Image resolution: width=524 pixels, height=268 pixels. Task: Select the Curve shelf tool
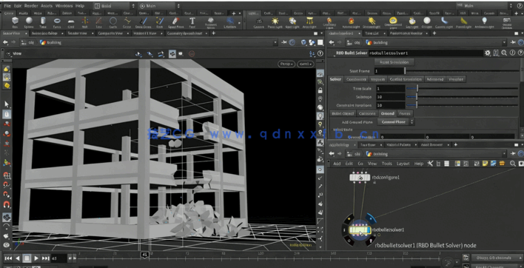pos(127,22)
